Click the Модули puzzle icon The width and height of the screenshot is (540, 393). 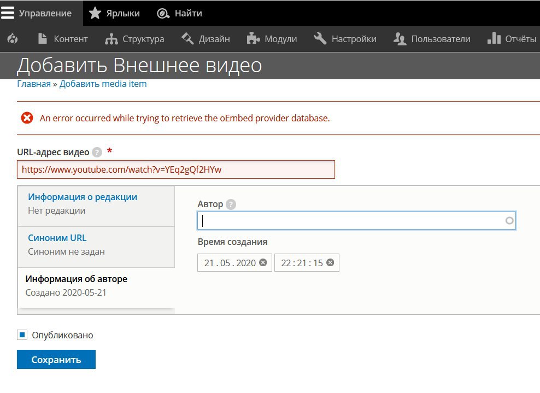coord(253,39)
